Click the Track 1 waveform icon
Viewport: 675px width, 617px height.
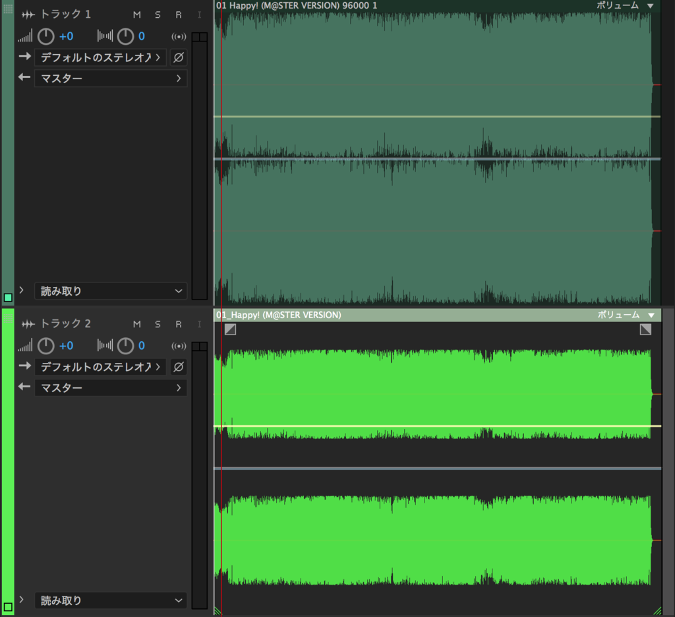(28, 15)
